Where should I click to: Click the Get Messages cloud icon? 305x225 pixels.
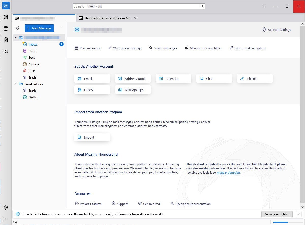[18, 28]
